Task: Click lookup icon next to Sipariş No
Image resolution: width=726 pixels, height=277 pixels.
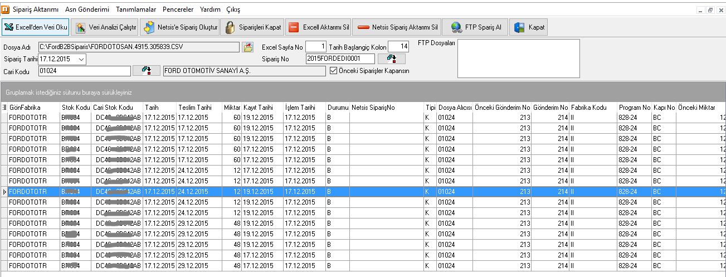Action: pyautogui.click(x=391, y=59)
